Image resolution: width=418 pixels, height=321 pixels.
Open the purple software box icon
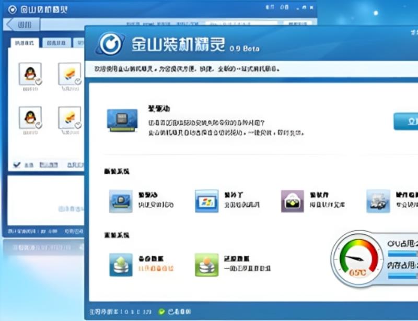click(x=293, y=201)
